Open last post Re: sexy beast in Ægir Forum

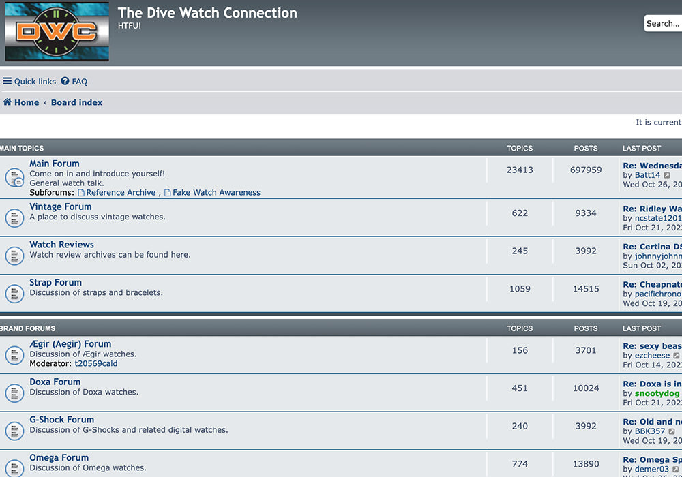click(x=653, y=345)
